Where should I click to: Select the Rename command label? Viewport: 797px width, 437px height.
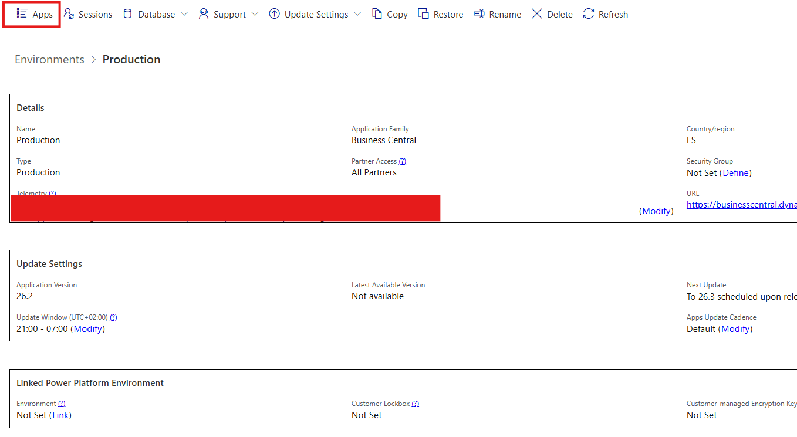505,15
